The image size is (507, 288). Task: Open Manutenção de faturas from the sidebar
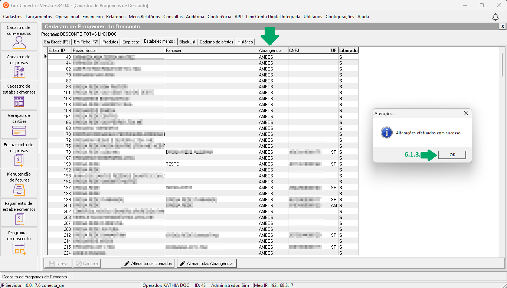click(19, 183)
